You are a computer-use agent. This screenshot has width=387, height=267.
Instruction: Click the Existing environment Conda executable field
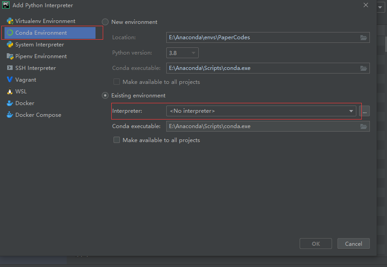coord(268,126)
